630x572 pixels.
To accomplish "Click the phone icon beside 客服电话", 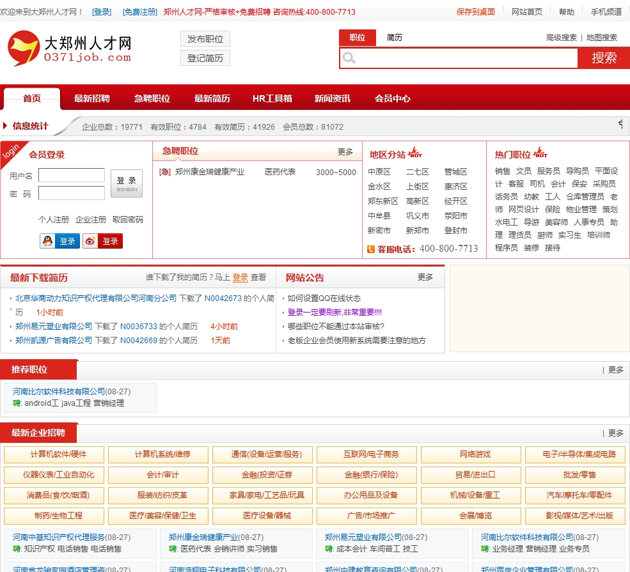I will click(x=371, y=250).
